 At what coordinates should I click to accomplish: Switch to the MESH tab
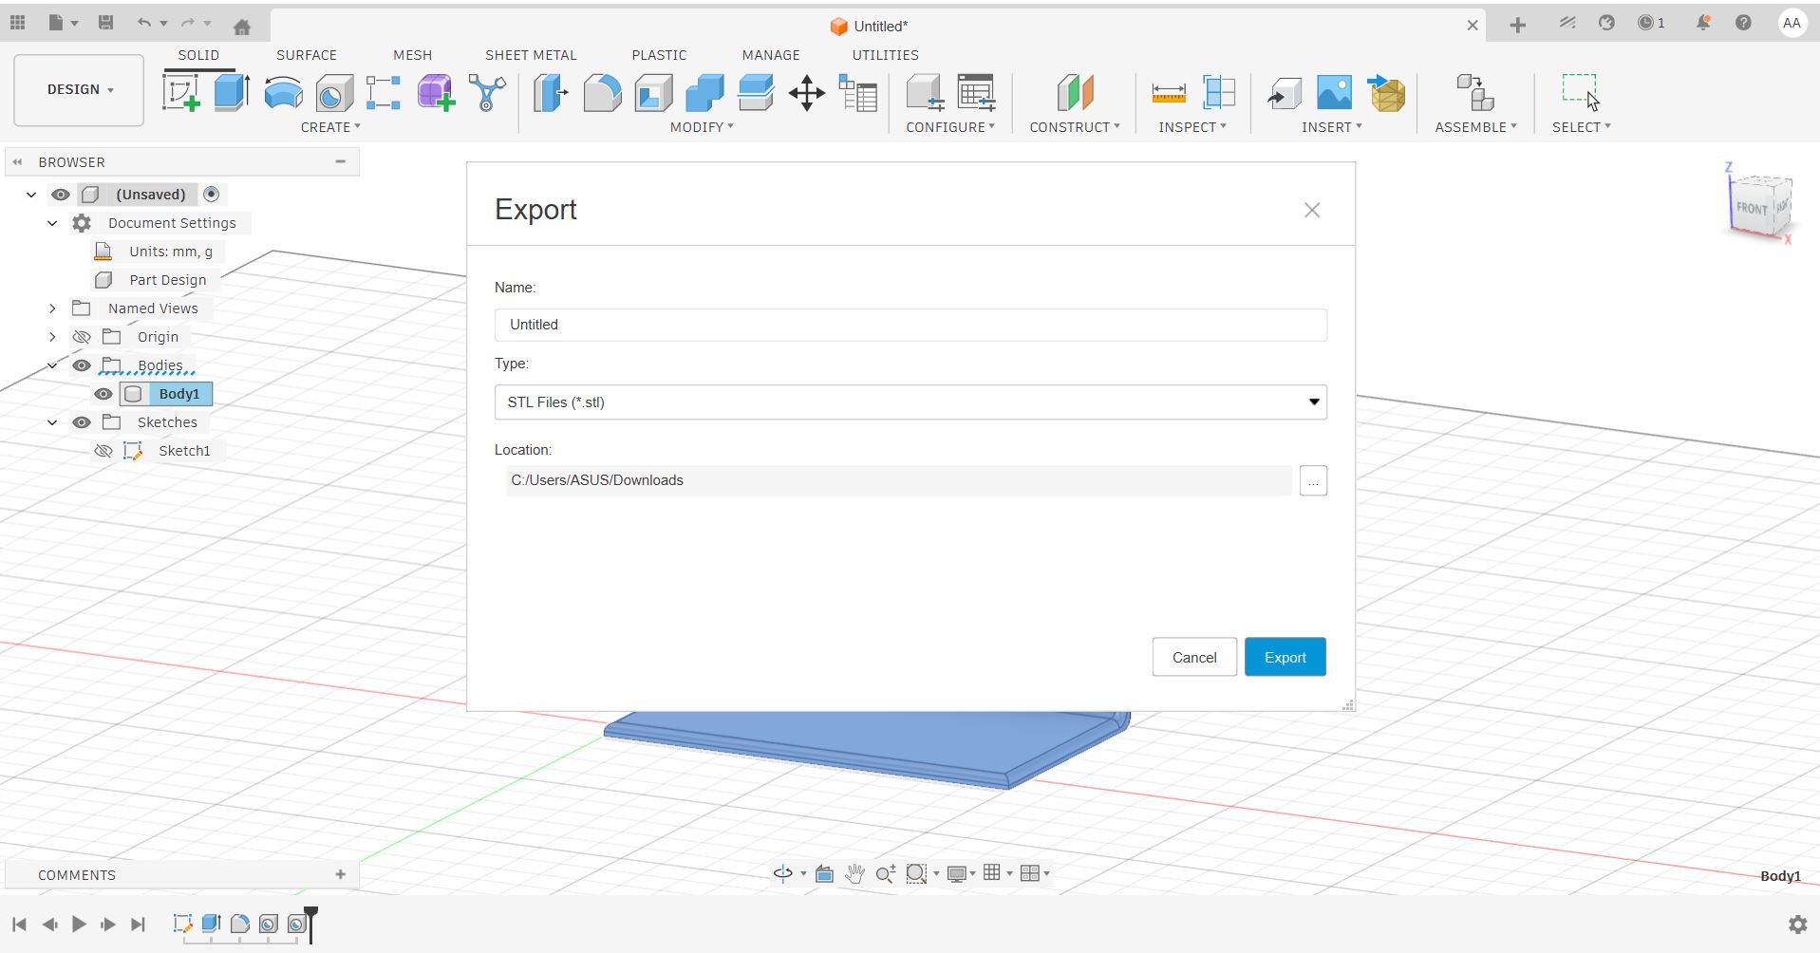coord(413,55)
